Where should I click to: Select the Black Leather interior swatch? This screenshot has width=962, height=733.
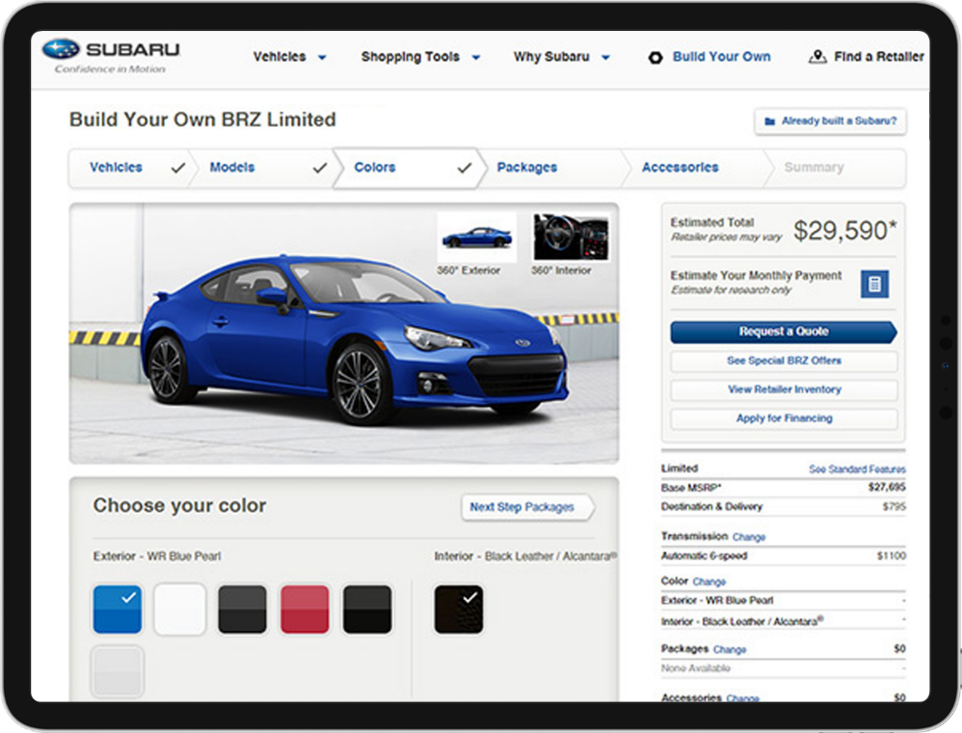[x=459, y=609]
